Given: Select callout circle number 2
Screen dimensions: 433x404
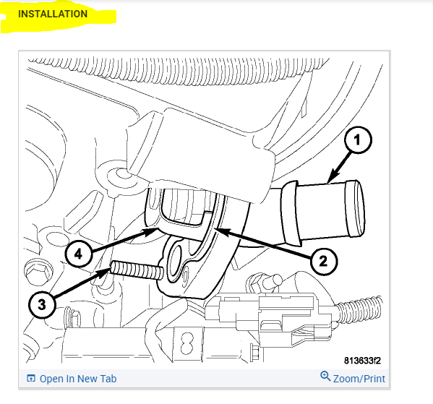Looking at the screenshot, I should tap(323, 261).
